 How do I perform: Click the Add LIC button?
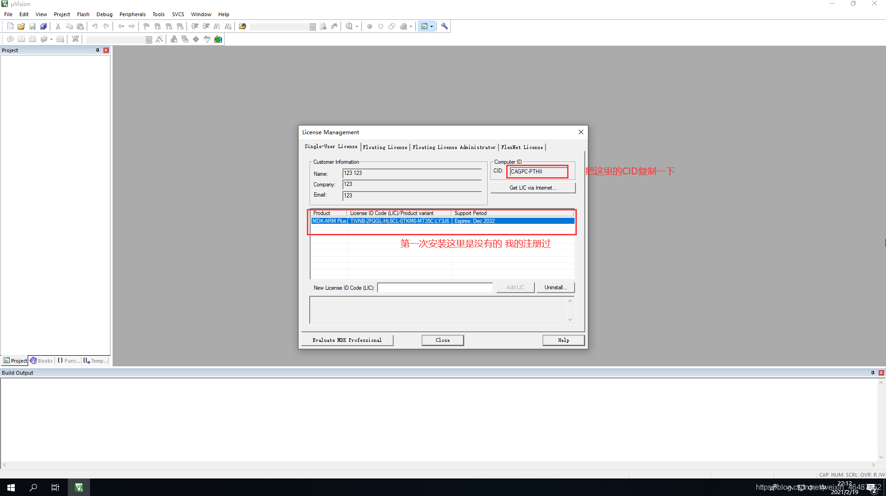click(515, 287)
